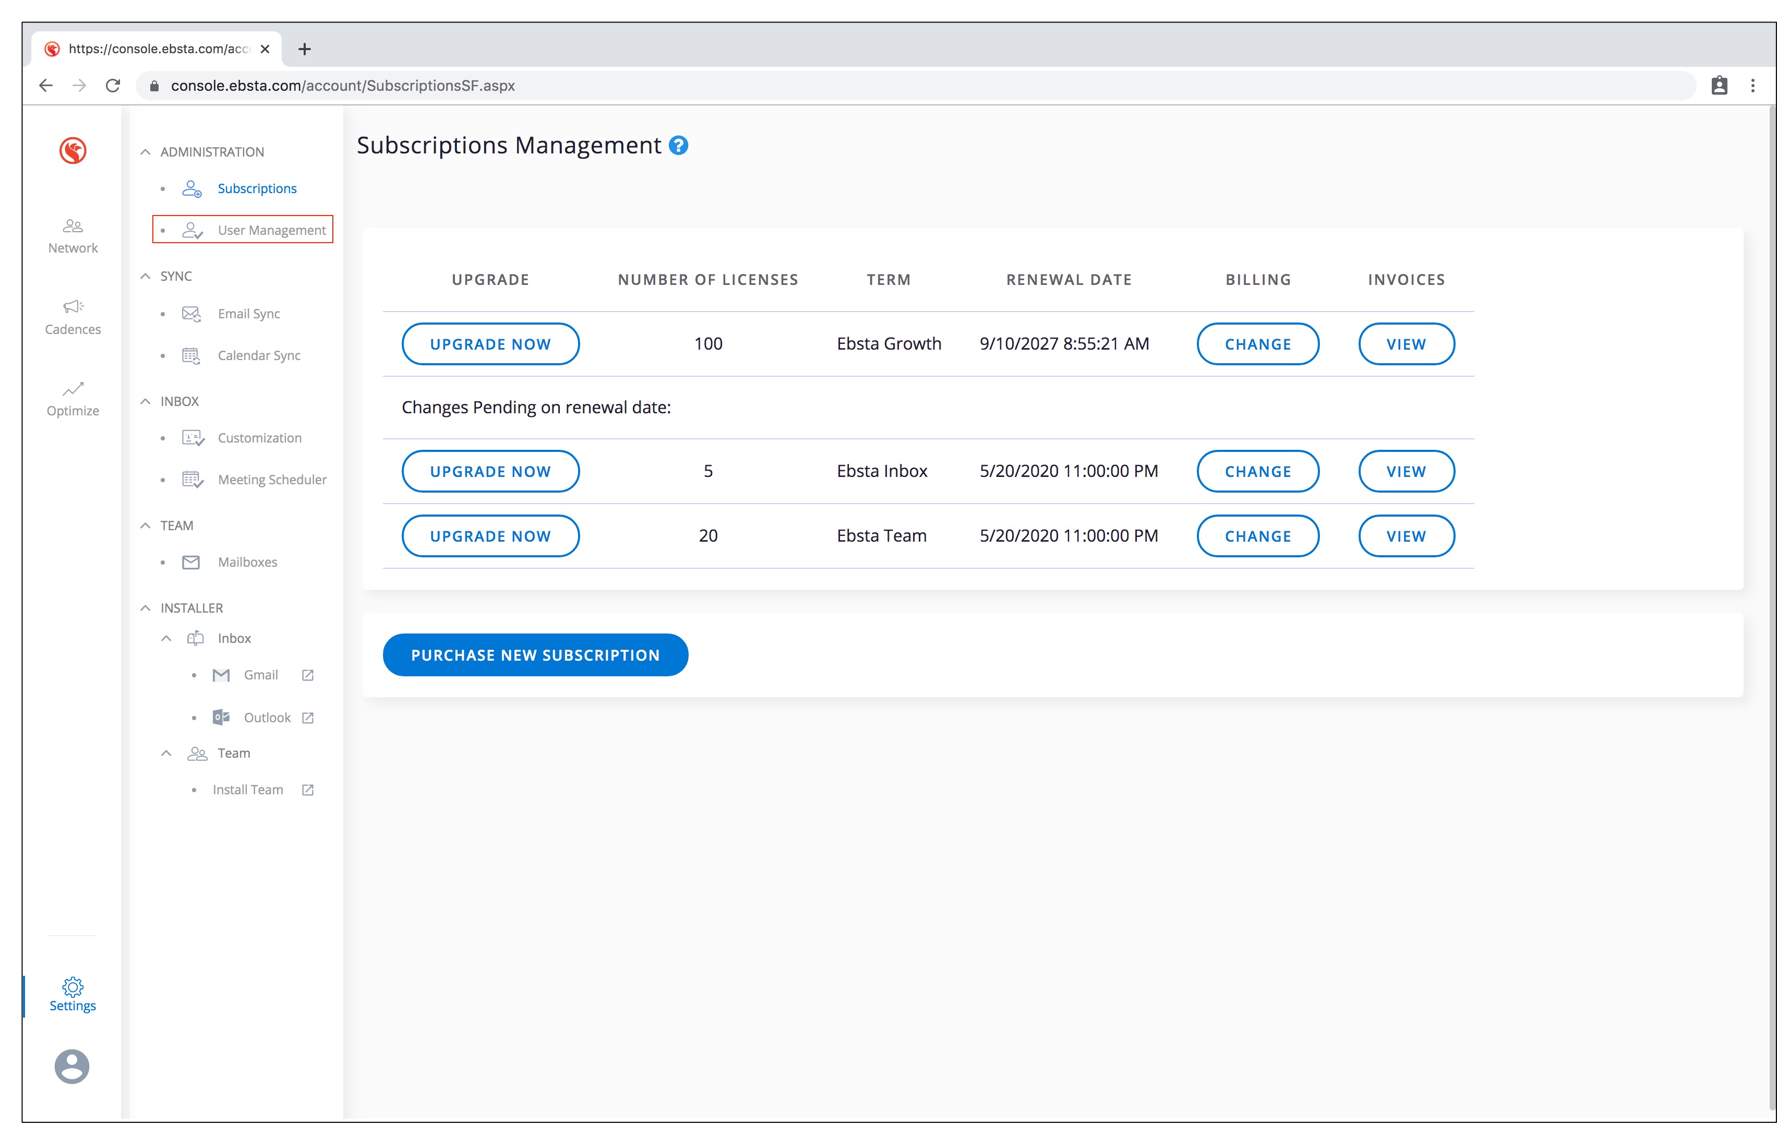1777x1123 pixels.
Task: Click the browser reload icon
Action: (x=113, y=86)
